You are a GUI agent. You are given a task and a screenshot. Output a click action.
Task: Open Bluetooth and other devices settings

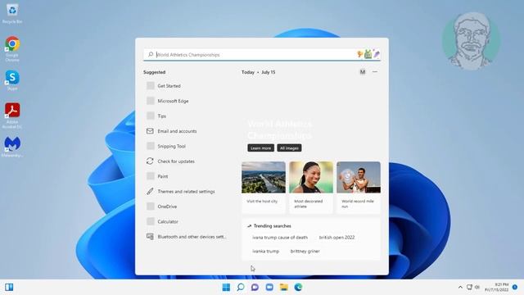(x=187, y=237)
